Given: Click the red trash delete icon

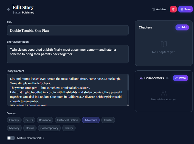Looking at the screenshot, I should [173, 9].
